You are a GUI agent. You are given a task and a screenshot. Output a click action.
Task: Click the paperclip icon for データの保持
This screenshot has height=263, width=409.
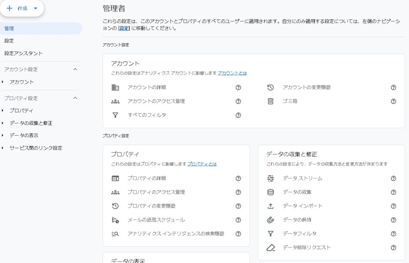tap(270, 220)
